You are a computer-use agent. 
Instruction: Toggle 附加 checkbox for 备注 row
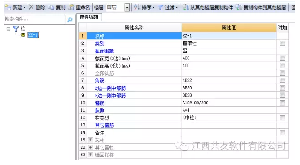[x=282, y=133]
